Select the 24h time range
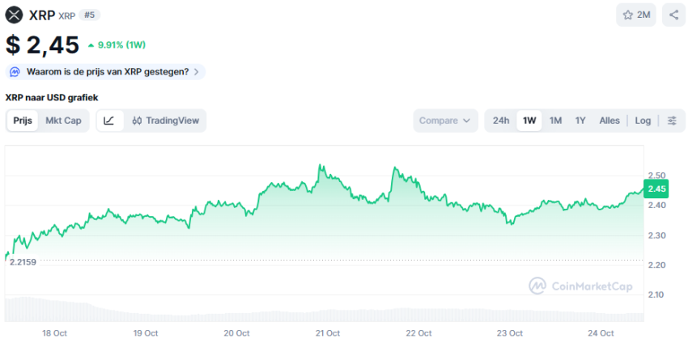This screenshot has height=339, width=688. pyautogui.click(x=501, y=121)
